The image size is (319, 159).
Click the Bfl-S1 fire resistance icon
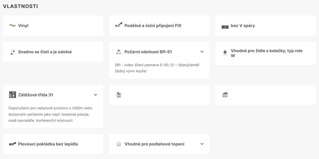pos(118,52)
